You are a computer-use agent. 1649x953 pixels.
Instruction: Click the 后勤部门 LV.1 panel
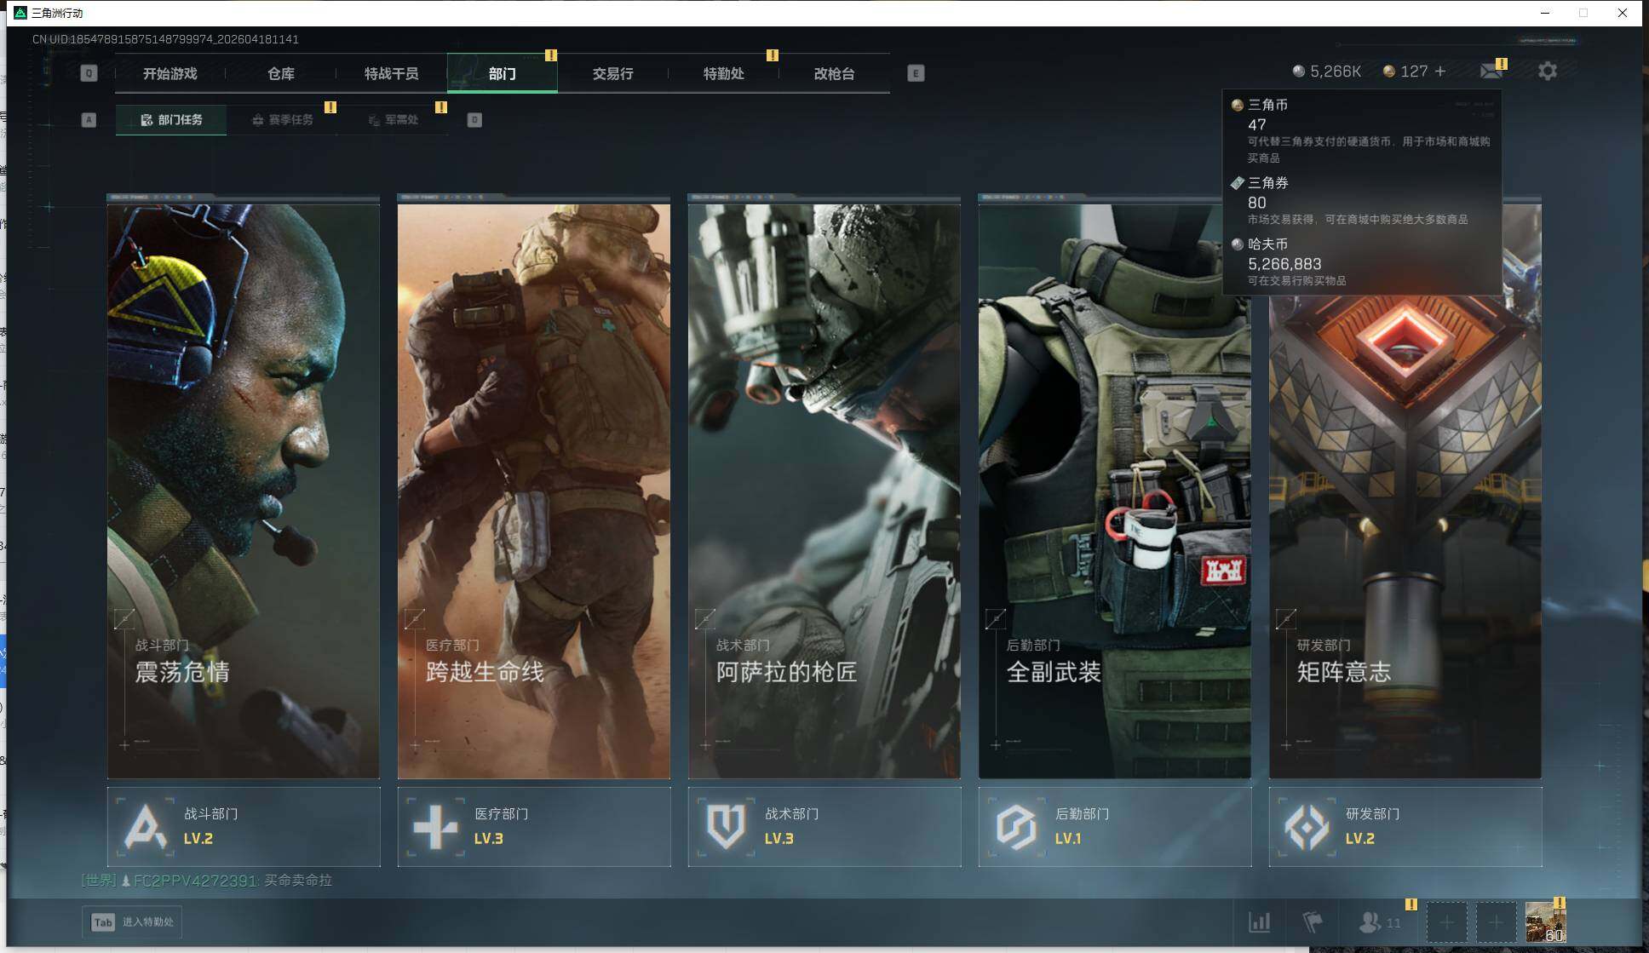[x=1114, y=826]
